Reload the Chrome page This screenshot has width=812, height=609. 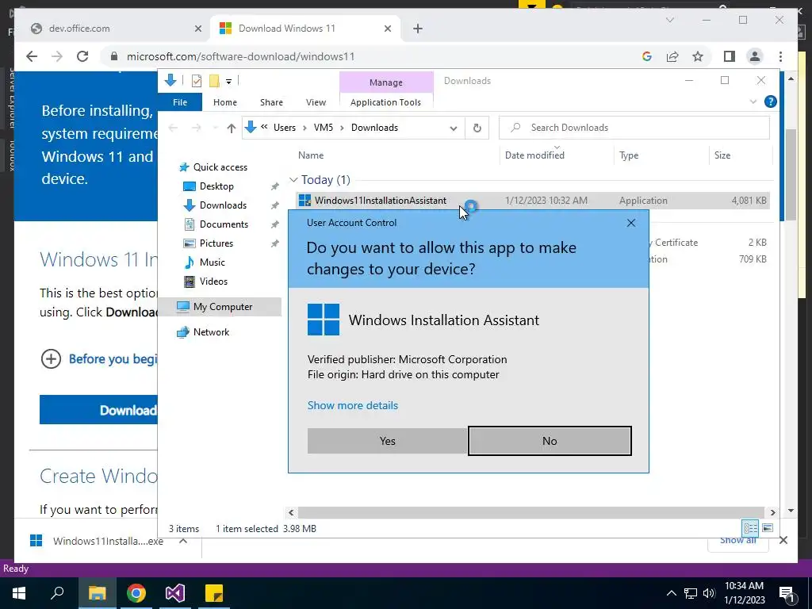click(82, 56)
